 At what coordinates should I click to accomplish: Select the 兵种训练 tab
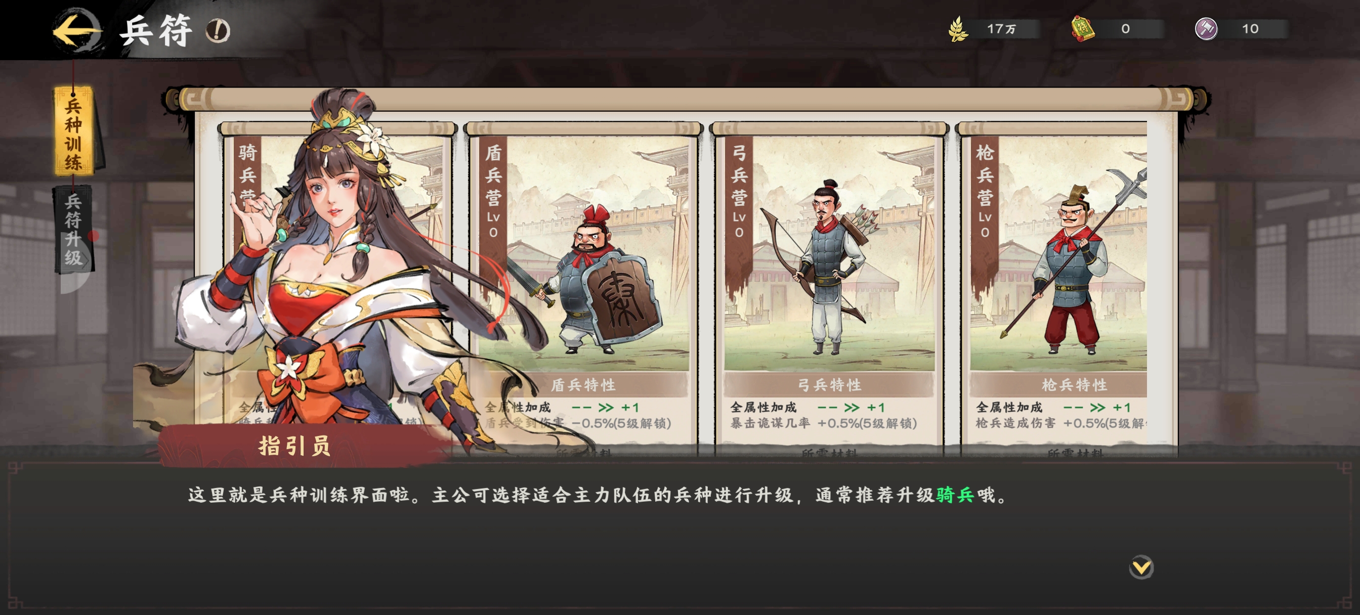73,131
